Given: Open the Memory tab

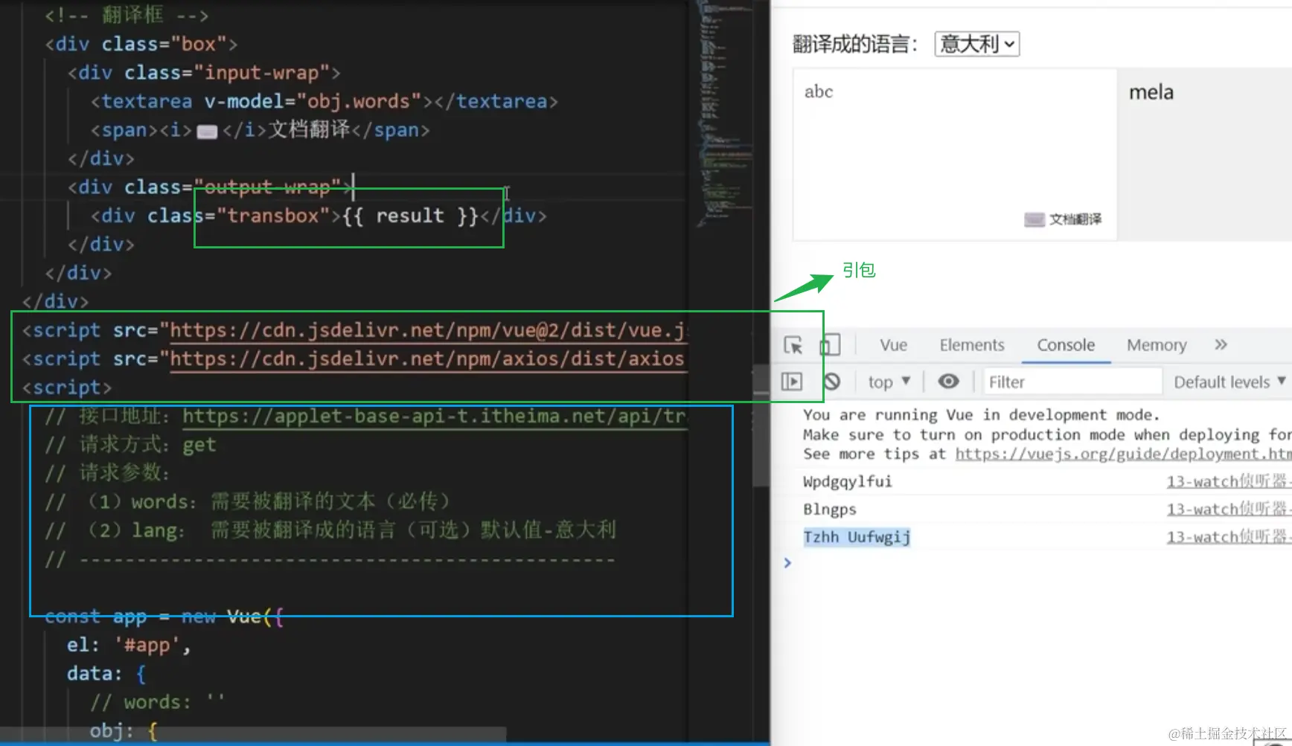Looking at the screenshot, I should (1157, 345).
